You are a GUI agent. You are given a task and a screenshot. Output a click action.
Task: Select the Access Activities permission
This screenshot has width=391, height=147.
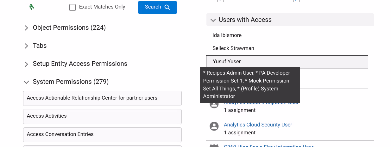pyautogui.click(x=102, y=116)
